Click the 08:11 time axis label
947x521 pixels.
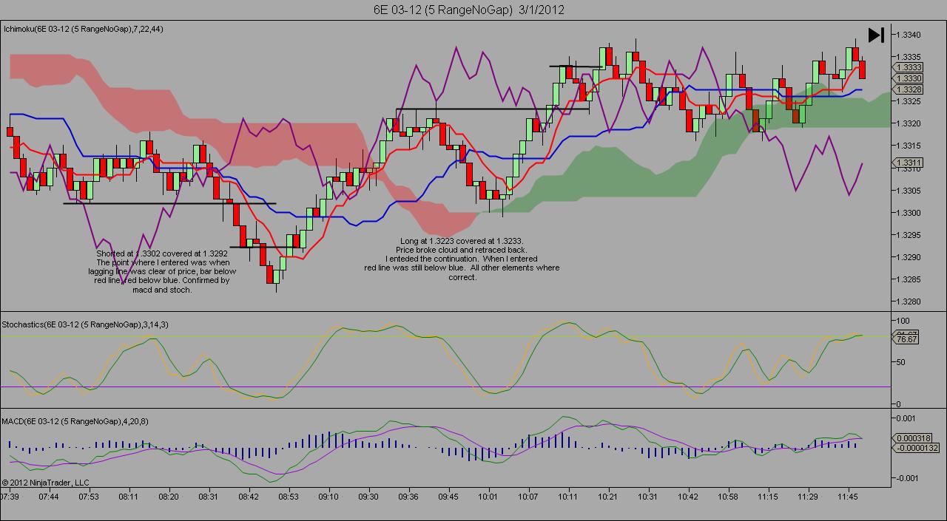(129, 497)
